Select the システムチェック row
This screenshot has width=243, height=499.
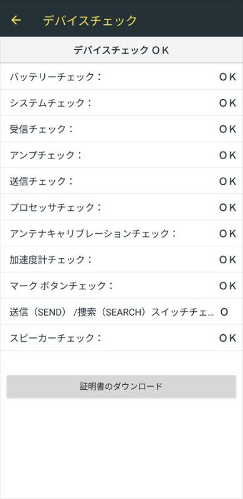121,103
